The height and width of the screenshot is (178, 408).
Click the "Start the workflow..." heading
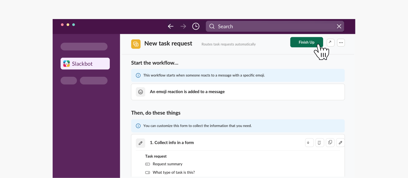(155, 63)
